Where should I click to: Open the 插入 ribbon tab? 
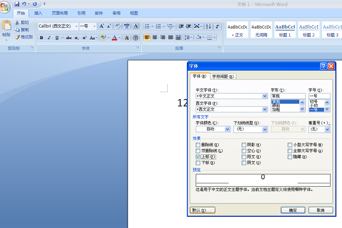(x=38, y=13)
